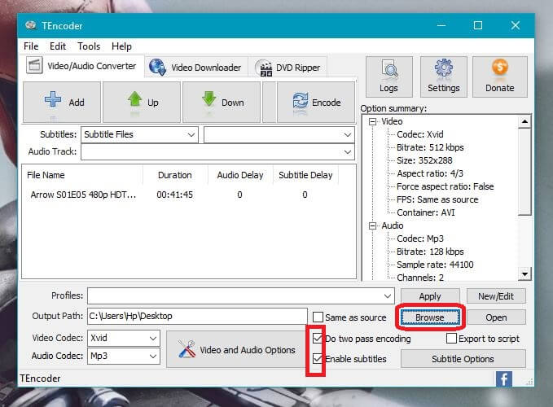Open the File menu
The width and height of the screenshot is (553, 407).
31,46
